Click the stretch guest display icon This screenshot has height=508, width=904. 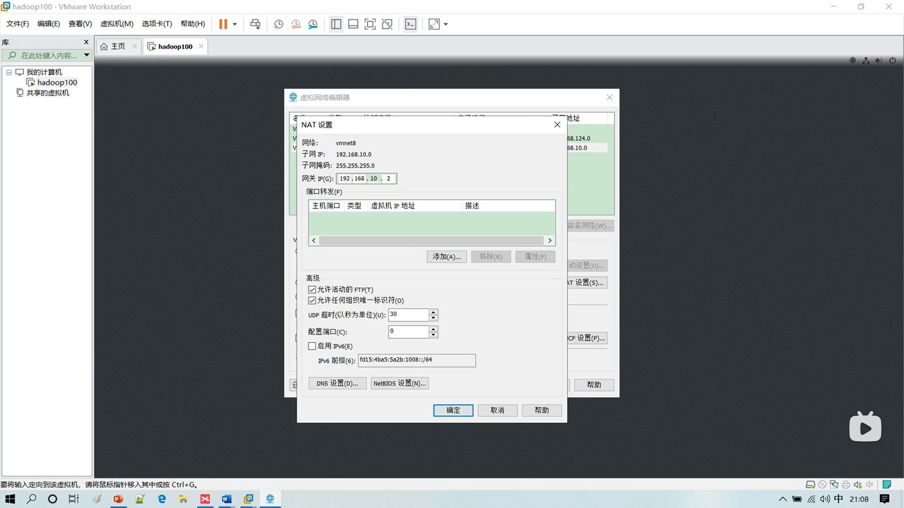[434, 24]
